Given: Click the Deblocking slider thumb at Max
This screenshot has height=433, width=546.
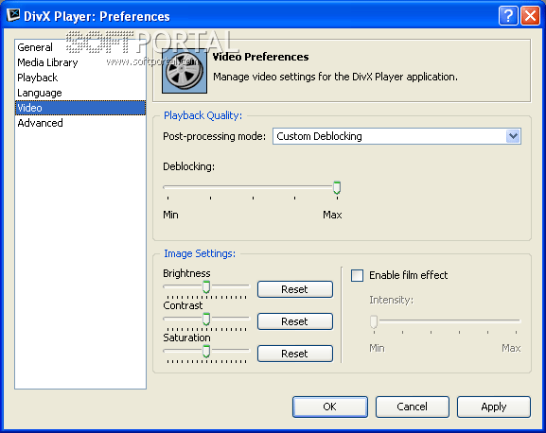Looking at the screenshot, I should (337, 187).
